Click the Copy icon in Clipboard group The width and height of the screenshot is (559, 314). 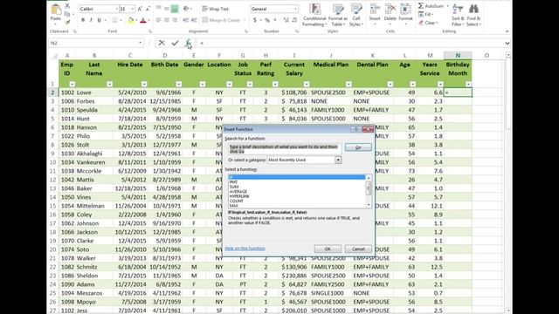click(67, 14)
